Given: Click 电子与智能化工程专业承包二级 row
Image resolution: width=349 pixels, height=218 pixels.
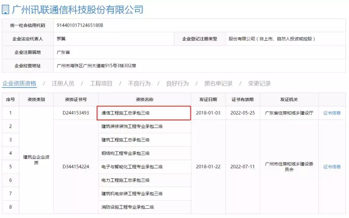Looking at the screenshot, I should pyautogui.click(x=145, y=167).
